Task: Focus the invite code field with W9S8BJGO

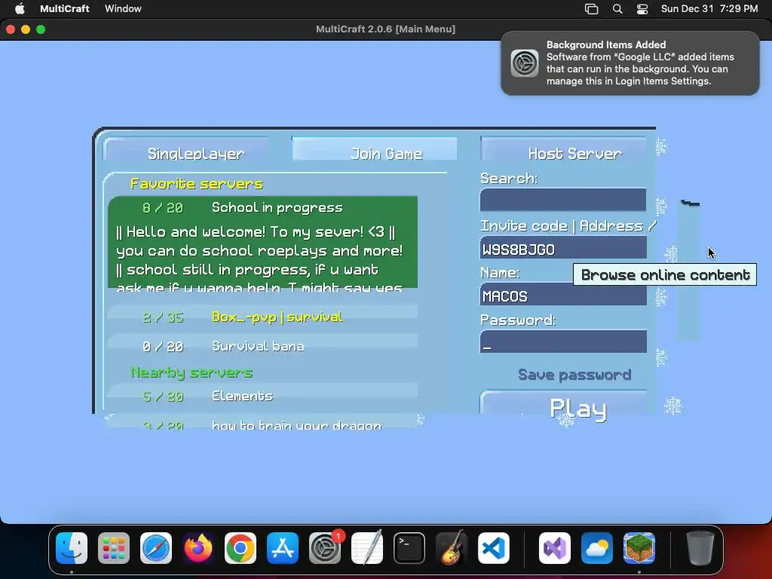Action: [x=563, y=247]
